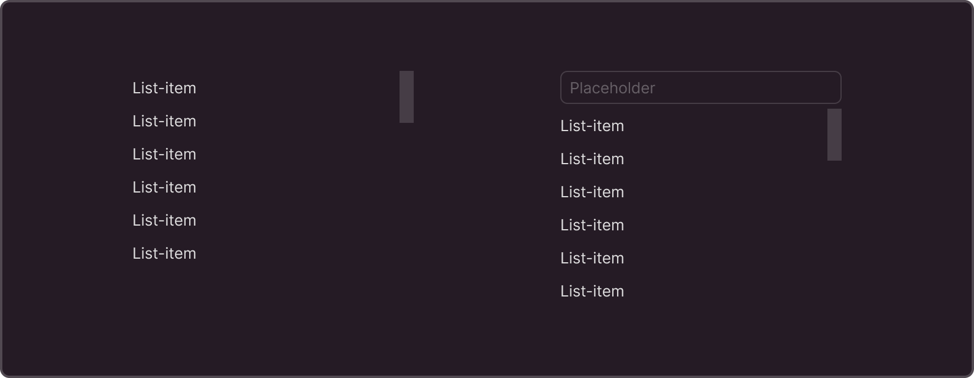The height and width of the screenshot is (378, 974).
Task: Select the second List-item in left list
Action: pyautogui.click(x=164, y=121)
